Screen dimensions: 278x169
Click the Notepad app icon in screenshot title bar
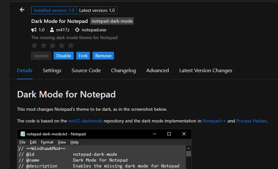(x=23, y=134)
